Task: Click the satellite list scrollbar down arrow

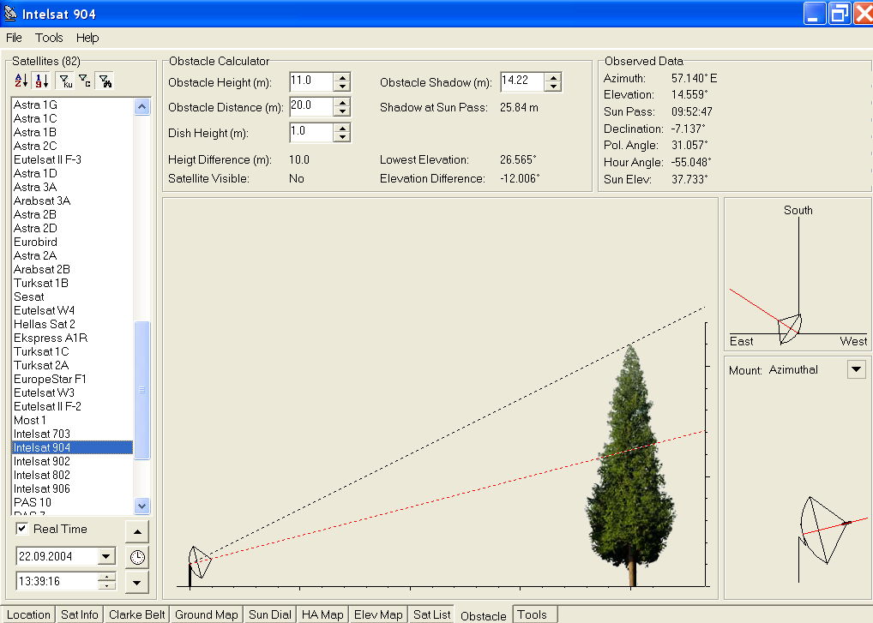Action: (x=142, y=506)
